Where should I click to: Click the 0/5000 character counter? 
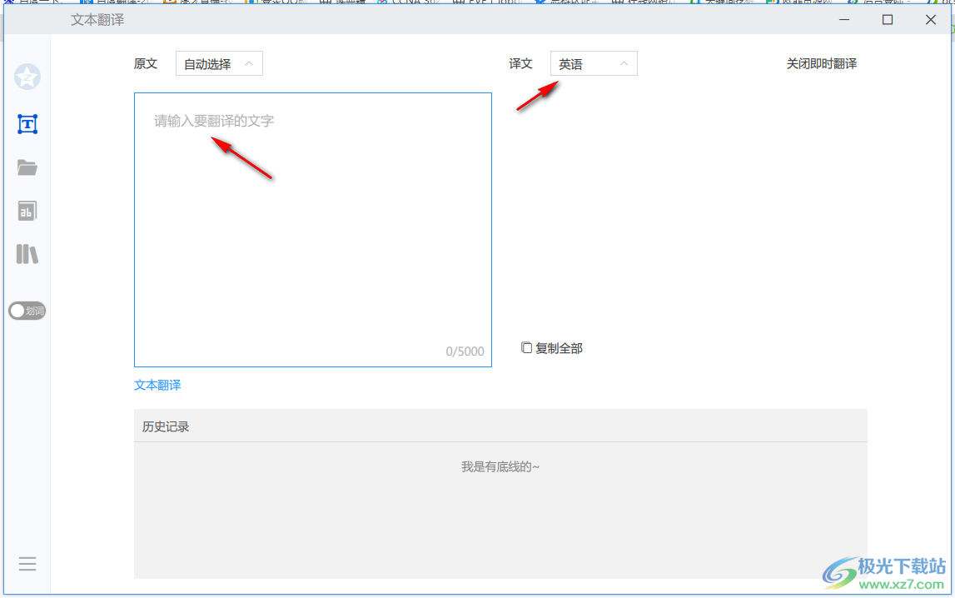465,351
